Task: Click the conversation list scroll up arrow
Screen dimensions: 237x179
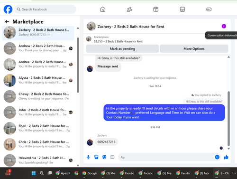Action: click(x=78, y=28)
